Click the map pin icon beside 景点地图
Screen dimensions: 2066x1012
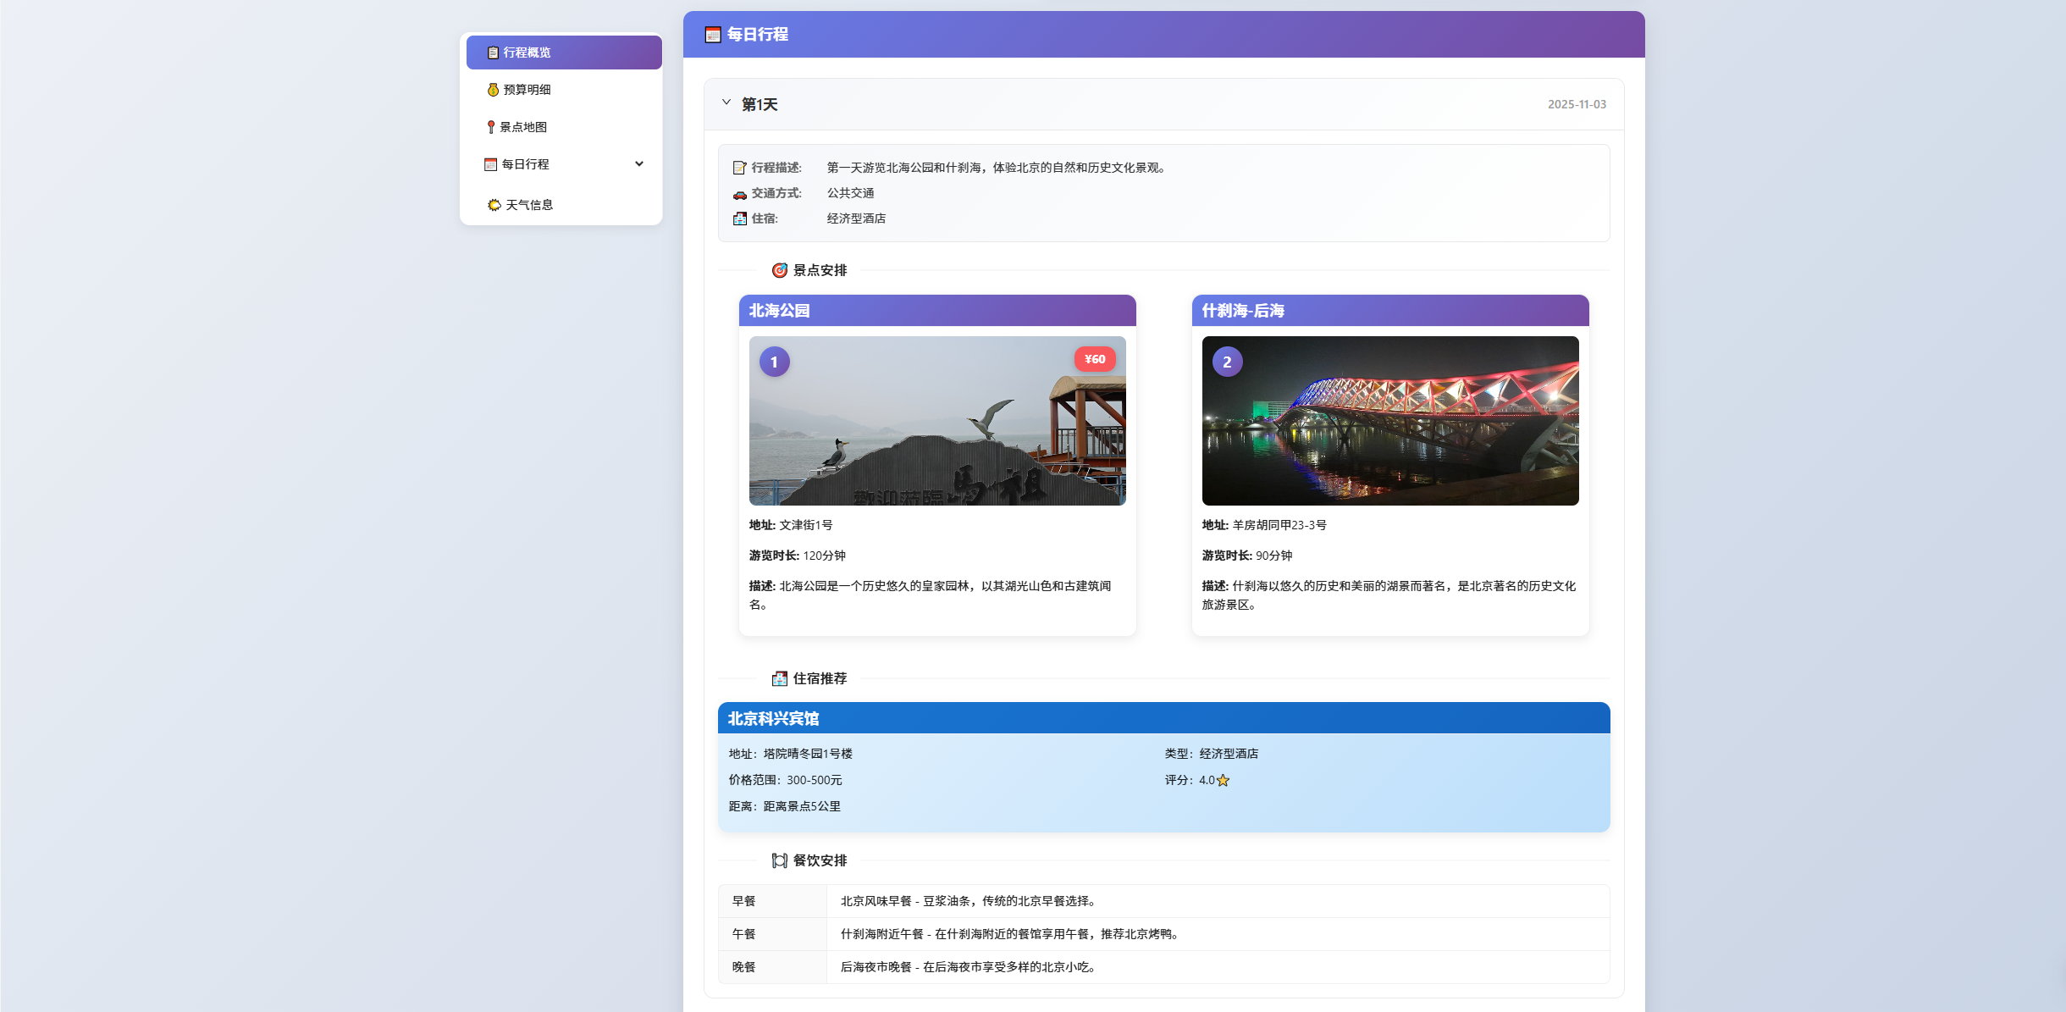click(x=492, y=127)
